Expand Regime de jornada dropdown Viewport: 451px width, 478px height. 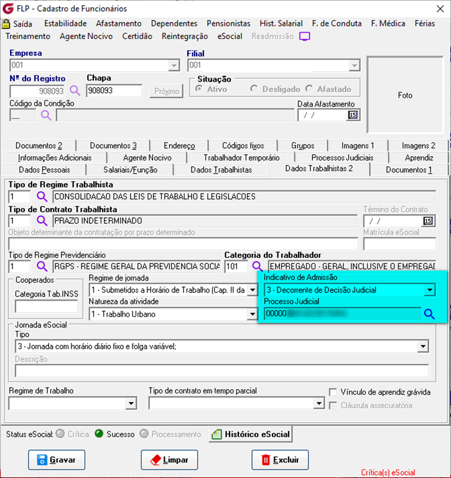[x=253, y=290]
